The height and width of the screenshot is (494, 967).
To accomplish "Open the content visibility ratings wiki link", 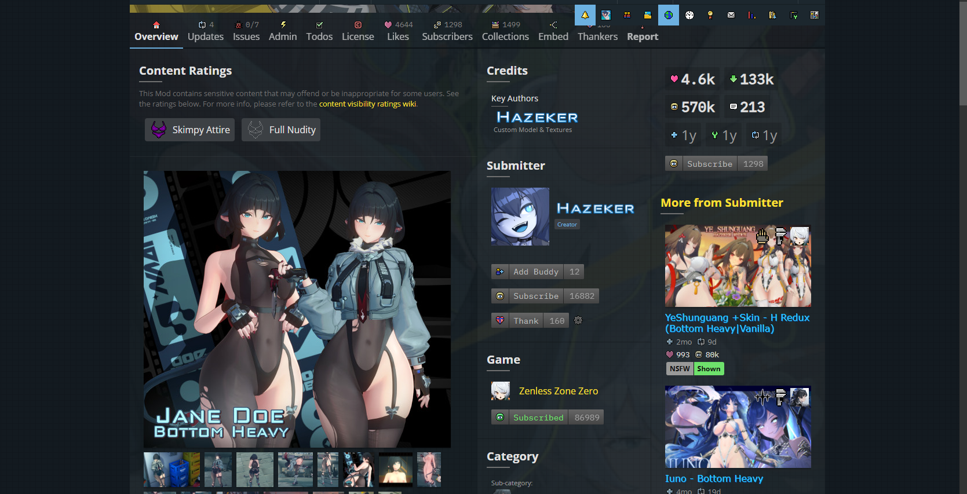I will tap(367, 104).
